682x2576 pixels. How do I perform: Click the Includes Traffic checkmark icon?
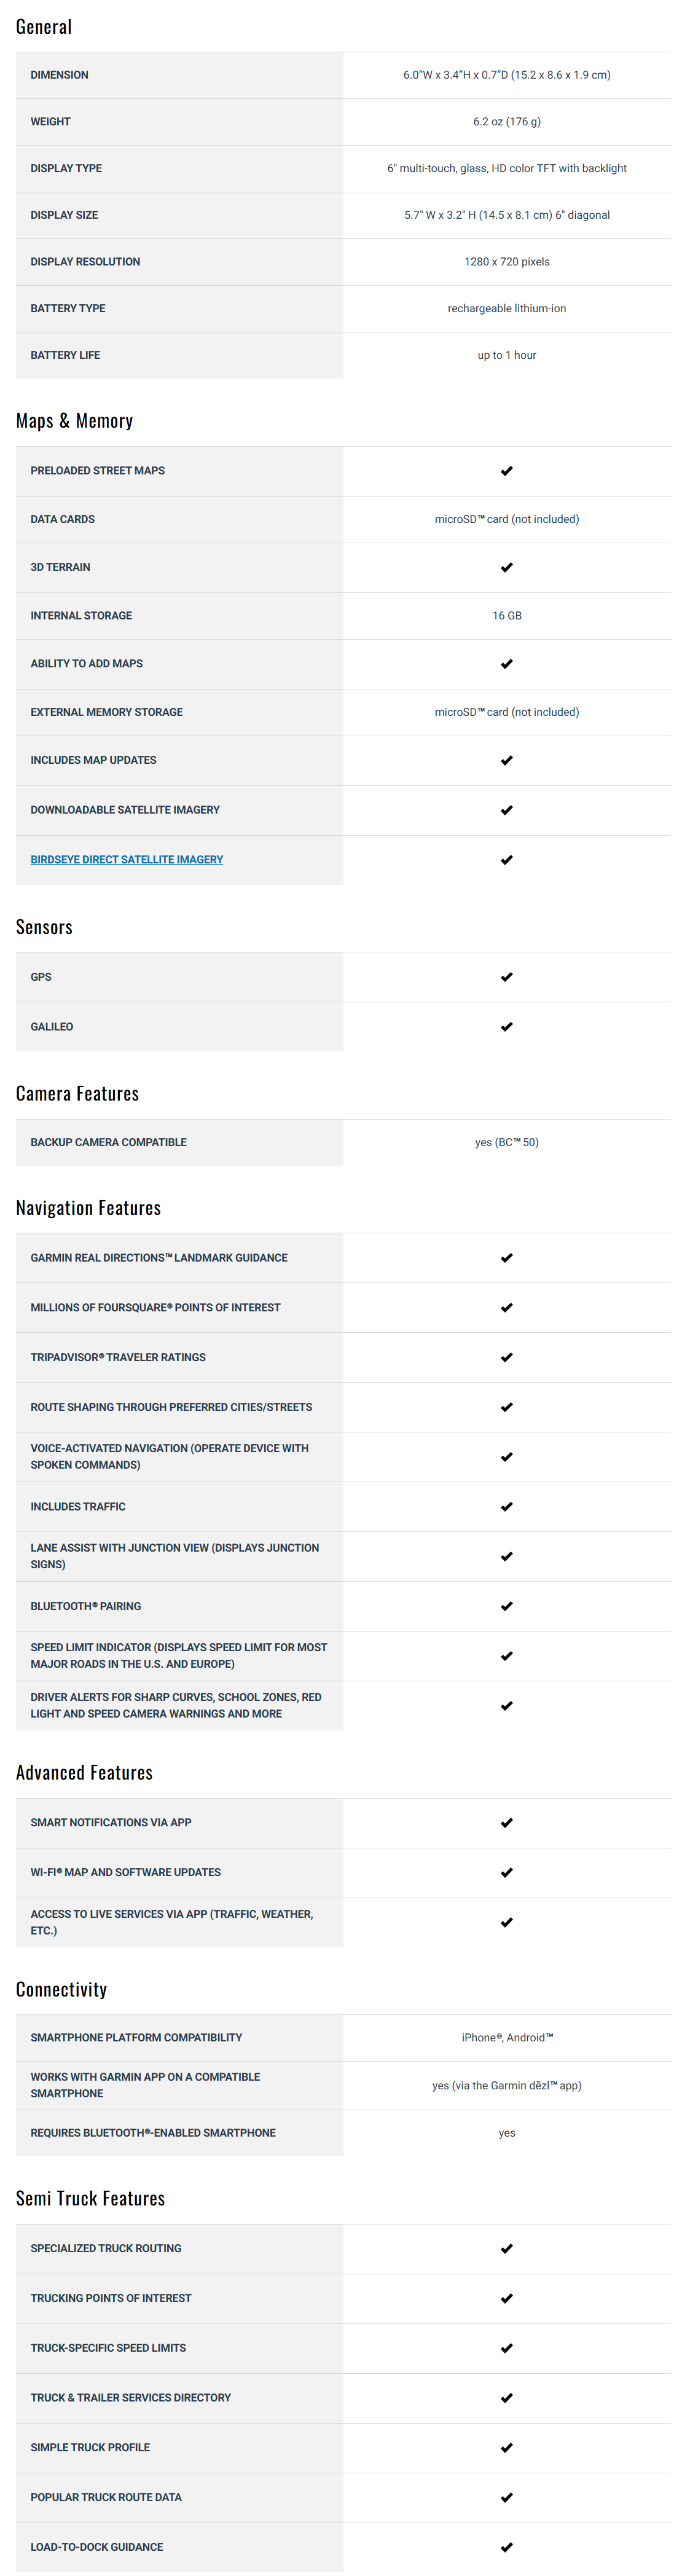(507, 1506)
